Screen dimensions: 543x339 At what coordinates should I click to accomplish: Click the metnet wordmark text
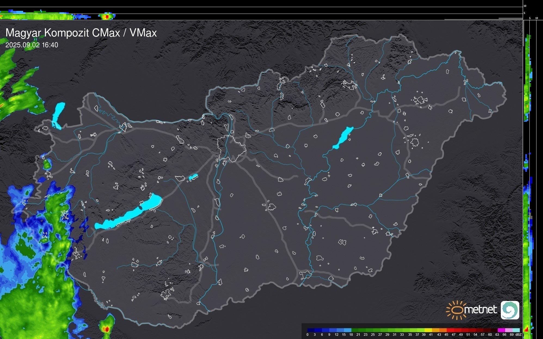point(480,310)
